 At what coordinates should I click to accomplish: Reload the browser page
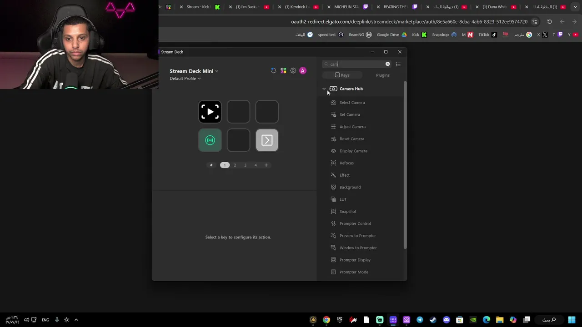549,21
